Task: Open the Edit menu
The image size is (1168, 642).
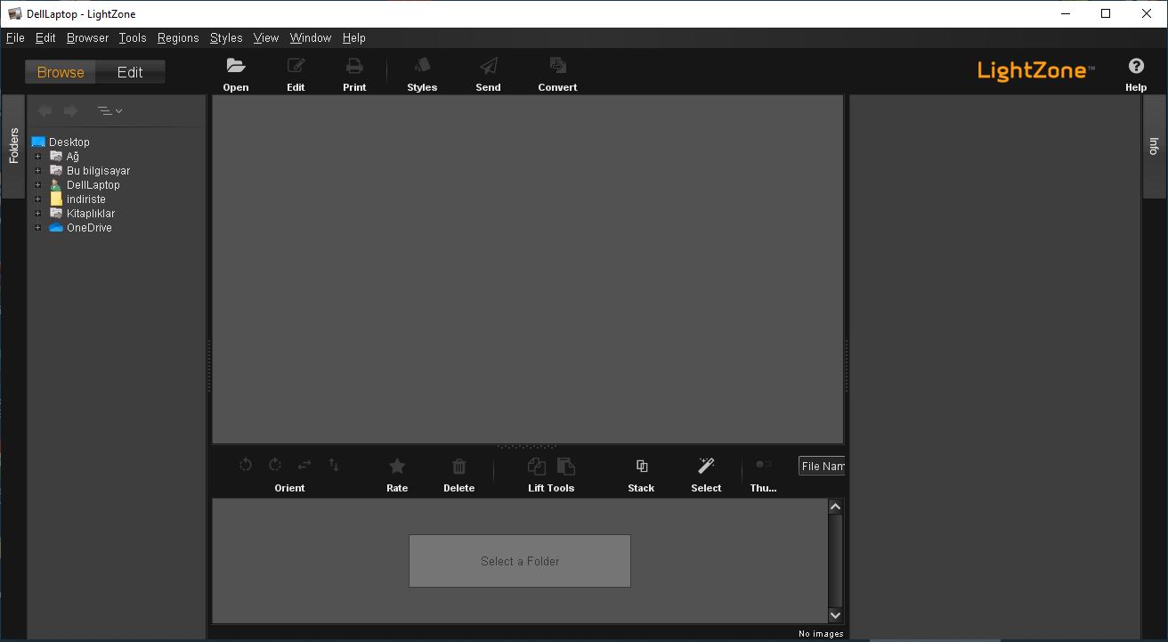Action: pos(45,38)
